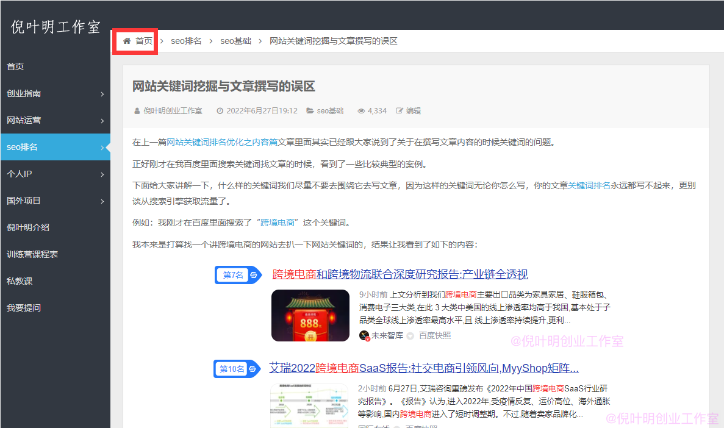Image resolution: width=724 pixels, height=428 pixels.
Task: Click the clock icon beside publish date
Action: (x=220, y=111)
